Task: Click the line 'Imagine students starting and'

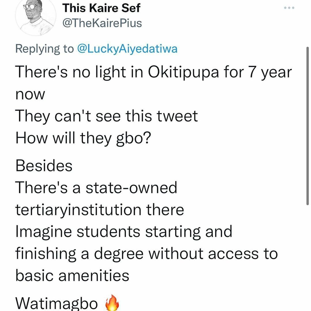Action: pos(124,232)
